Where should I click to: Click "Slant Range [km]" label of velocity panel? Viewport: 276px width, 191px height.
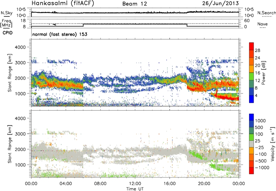10,144
